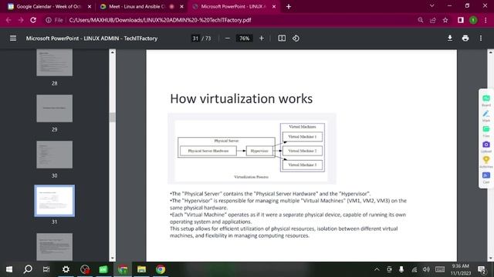
Task: Open the notification center icon
Action: 482,269
